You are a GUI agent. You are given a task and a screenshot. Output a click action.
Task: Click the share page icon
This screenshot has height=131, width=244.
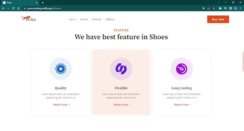[209, 8]
